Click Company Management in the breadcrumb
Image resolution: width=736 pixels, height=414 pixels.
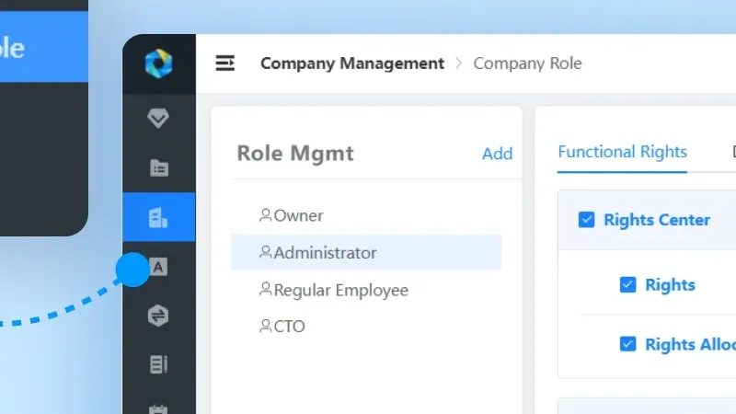[352, 63]
